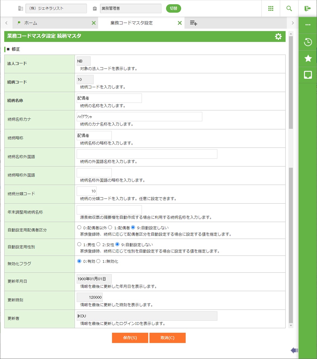Click the 保存(S) button
317x359 pixels.
(130, 338)
